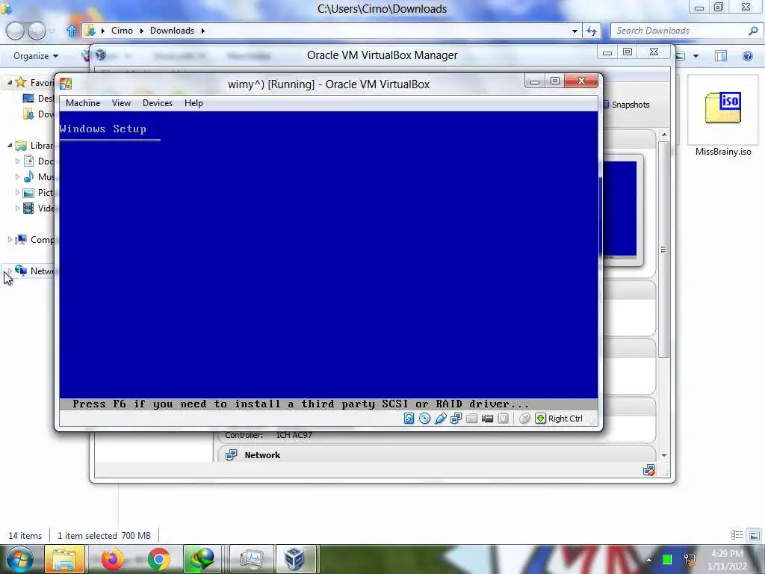
Task: Click Cirno in the address breadcrumb
Action: tap(122, 30)
